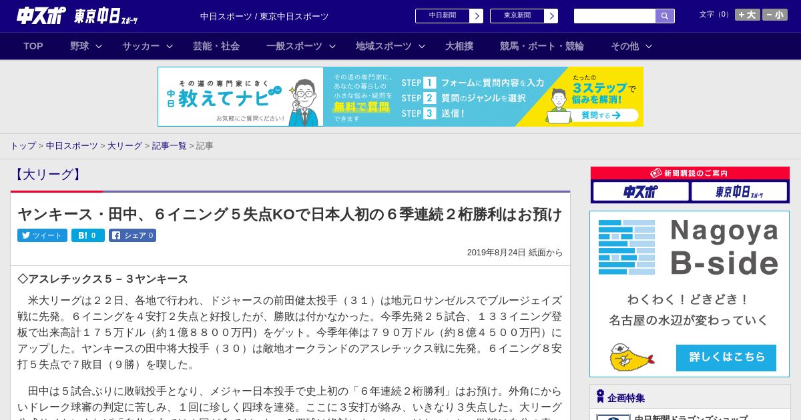Click the 【大リーグ】 category heading
801x420 pixels.
point(47,175)
